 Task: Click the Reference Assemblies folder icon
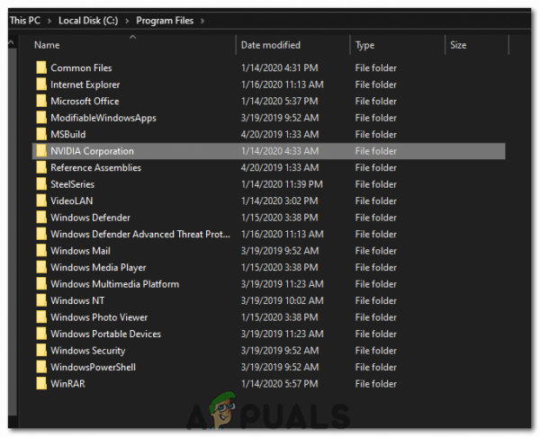(x=41, y=167)
